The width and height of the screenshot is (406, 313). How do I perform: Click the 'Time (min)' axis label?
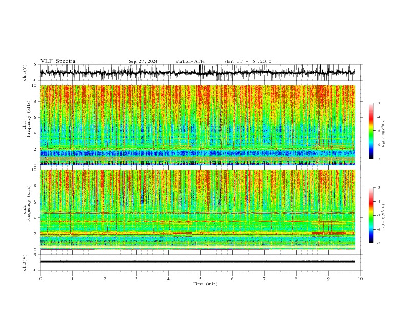pos(205,284)
